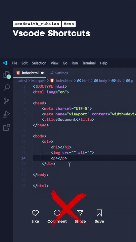Click the unsaved dot on index.html tab
This screenshot has width=136, height=242.
pyautogui.click(x=42, y=73)
